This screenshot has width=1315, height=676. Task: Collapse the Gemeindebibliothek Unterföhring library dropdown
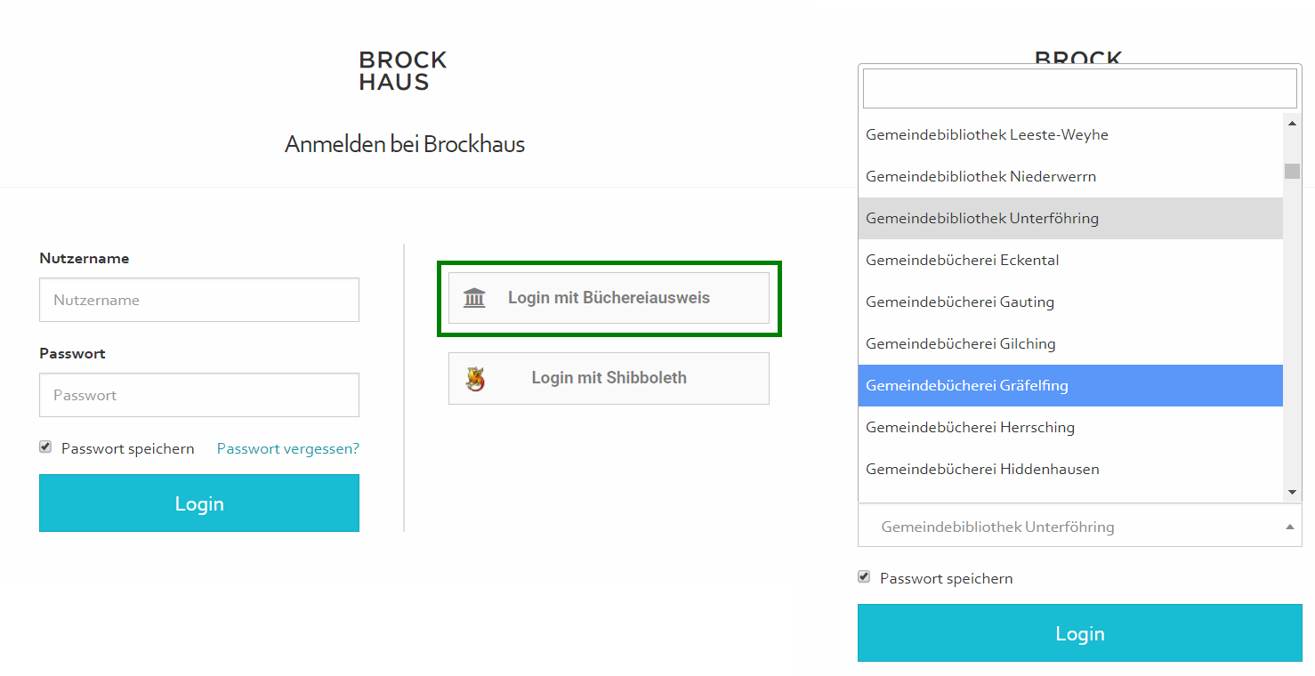1078,526
